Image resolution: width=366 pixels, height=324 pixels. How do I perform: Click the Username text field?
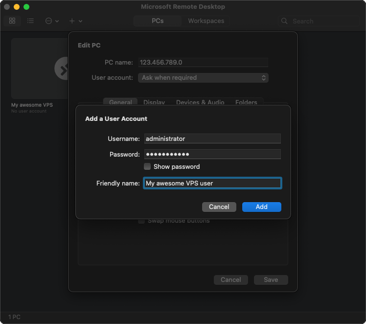pyautogui.click(x=212, y=139)
